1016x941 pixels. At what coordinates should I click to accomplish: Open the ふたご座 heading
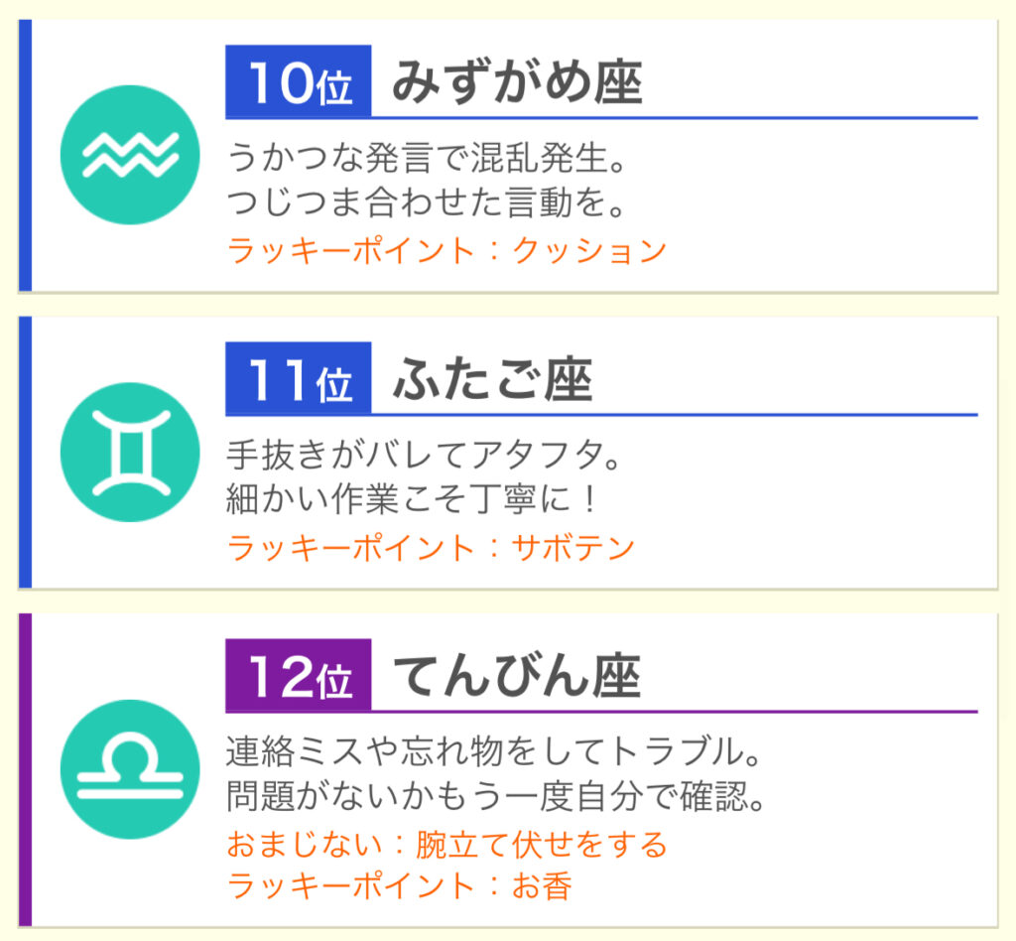492,379
